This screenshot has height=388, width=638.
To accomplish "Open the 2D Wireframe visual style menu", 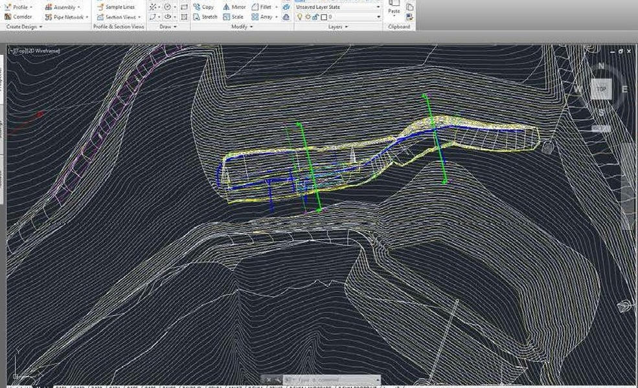I will pyautogui.click(x=45, y=50).
